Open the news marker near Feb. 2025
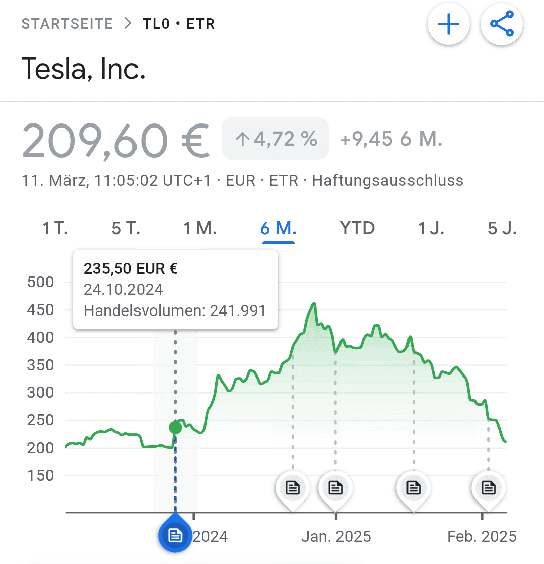 tap(488, 488)
